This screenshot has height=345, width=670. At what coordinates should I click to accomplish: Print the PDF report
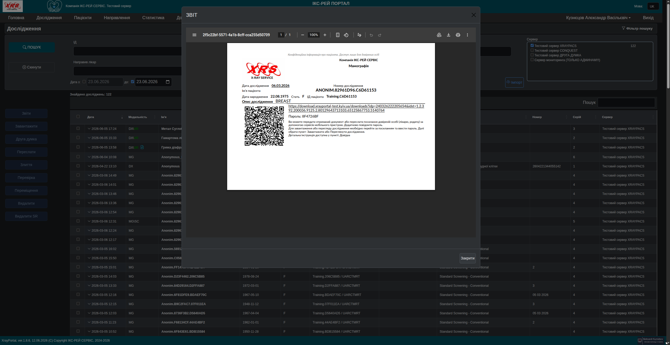(x=458, y=35)
